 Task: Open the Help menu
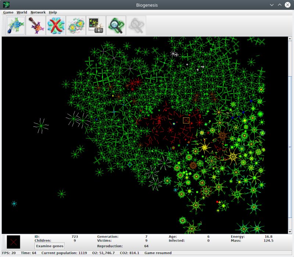(53, 12)
